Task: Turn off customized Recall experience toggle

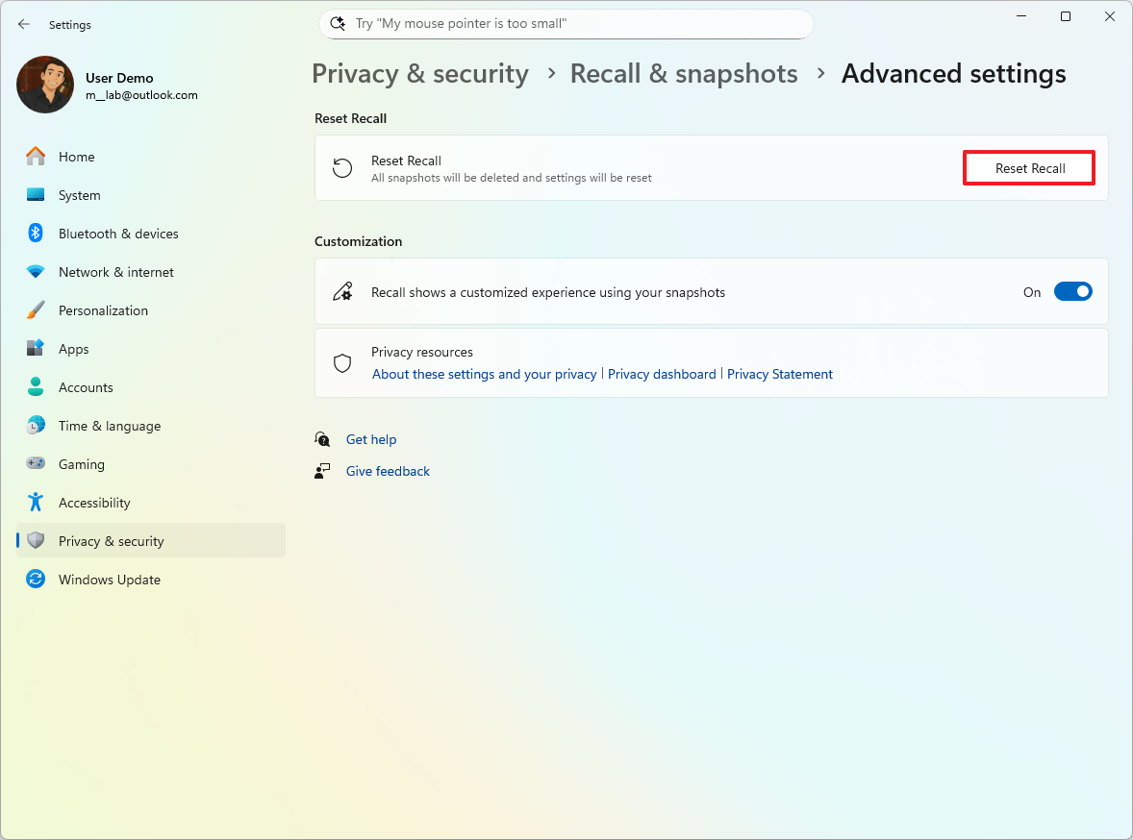Action: pos(1072,291)
